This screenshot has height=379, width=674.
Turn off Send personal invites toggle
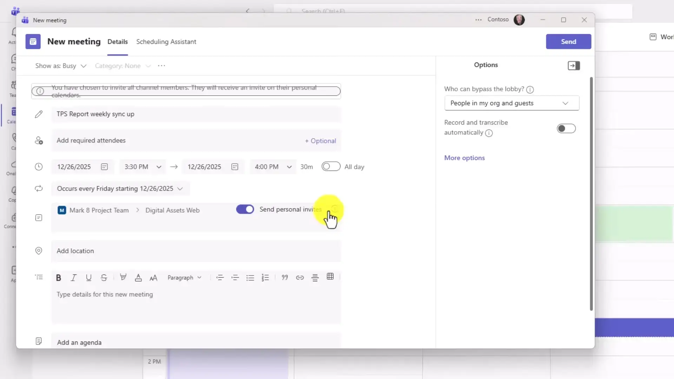[245, 210]
